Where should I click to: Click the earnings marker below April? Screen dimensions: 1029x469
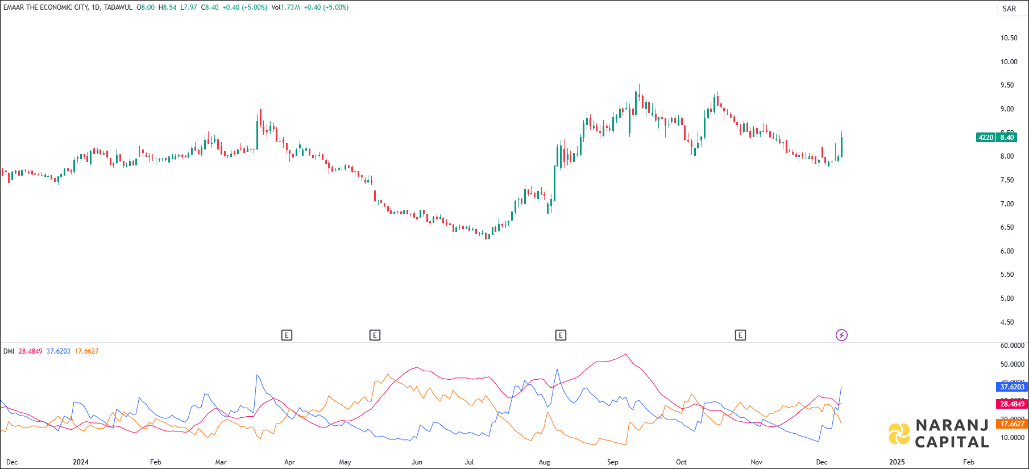(287, 335)
